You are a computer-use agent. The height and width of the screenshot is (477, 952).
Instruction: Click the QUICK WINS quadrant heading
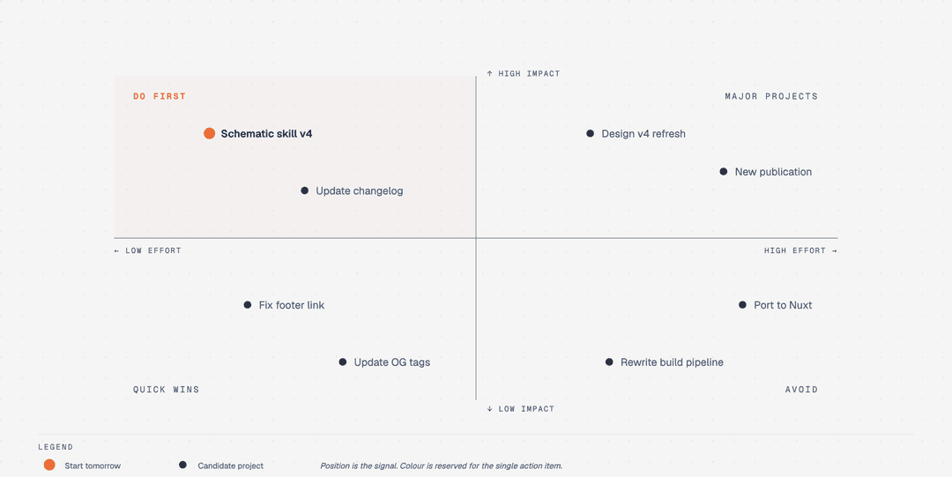click(167, 390)
